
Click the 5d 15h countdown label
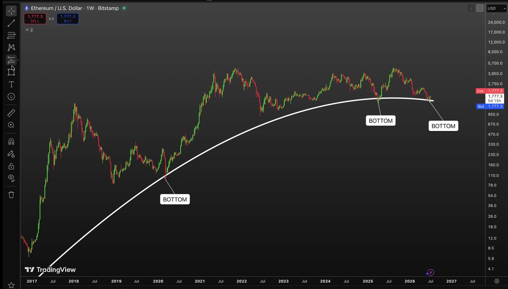click(x=495, y=101)
